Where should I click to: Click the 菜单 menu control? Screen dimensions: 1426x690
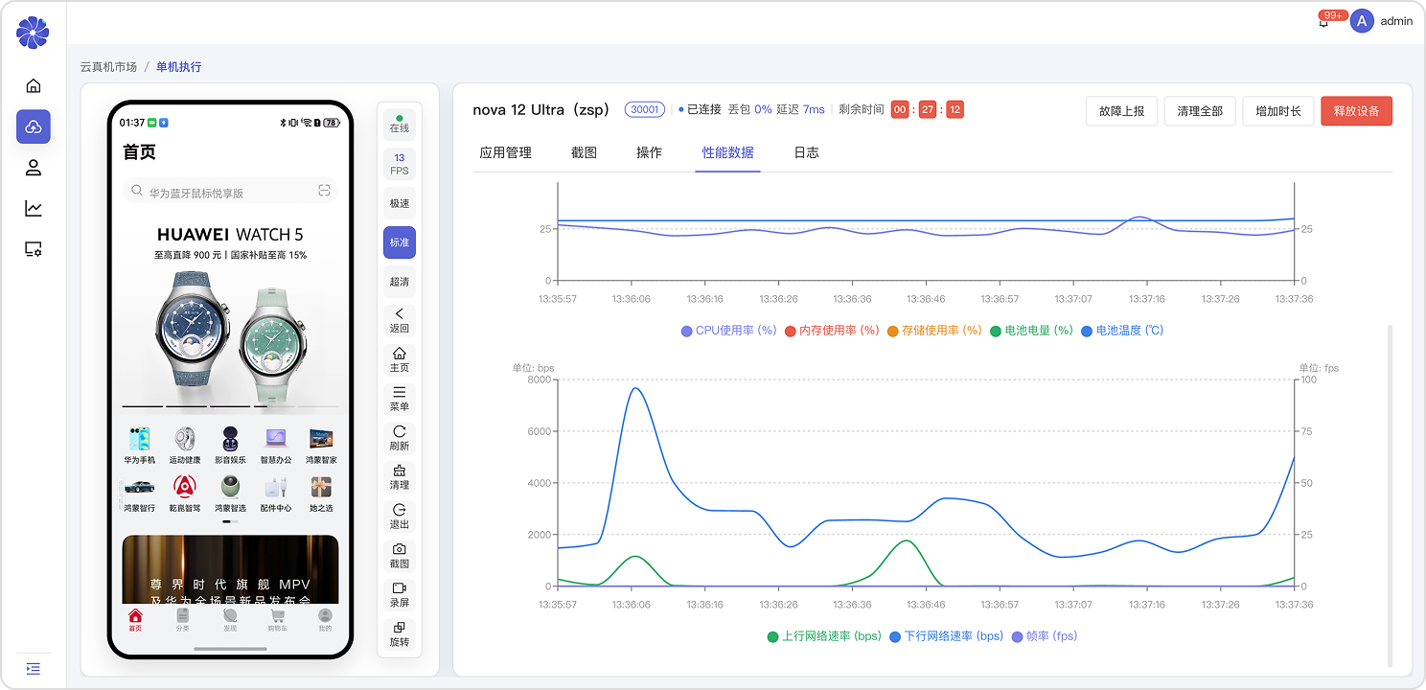coord(400,399)
